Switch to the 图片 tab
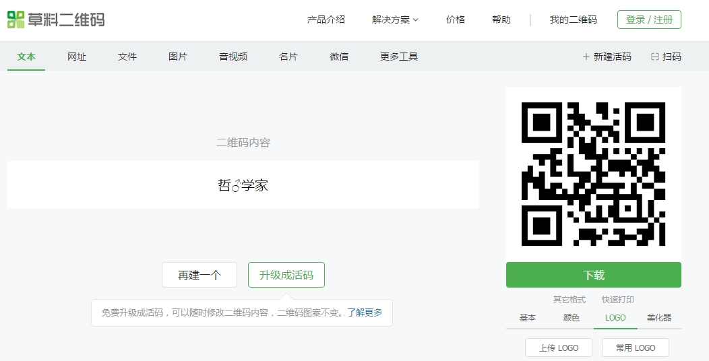The width and height of the screenshot is (709, 361). [x=178, y=57]
